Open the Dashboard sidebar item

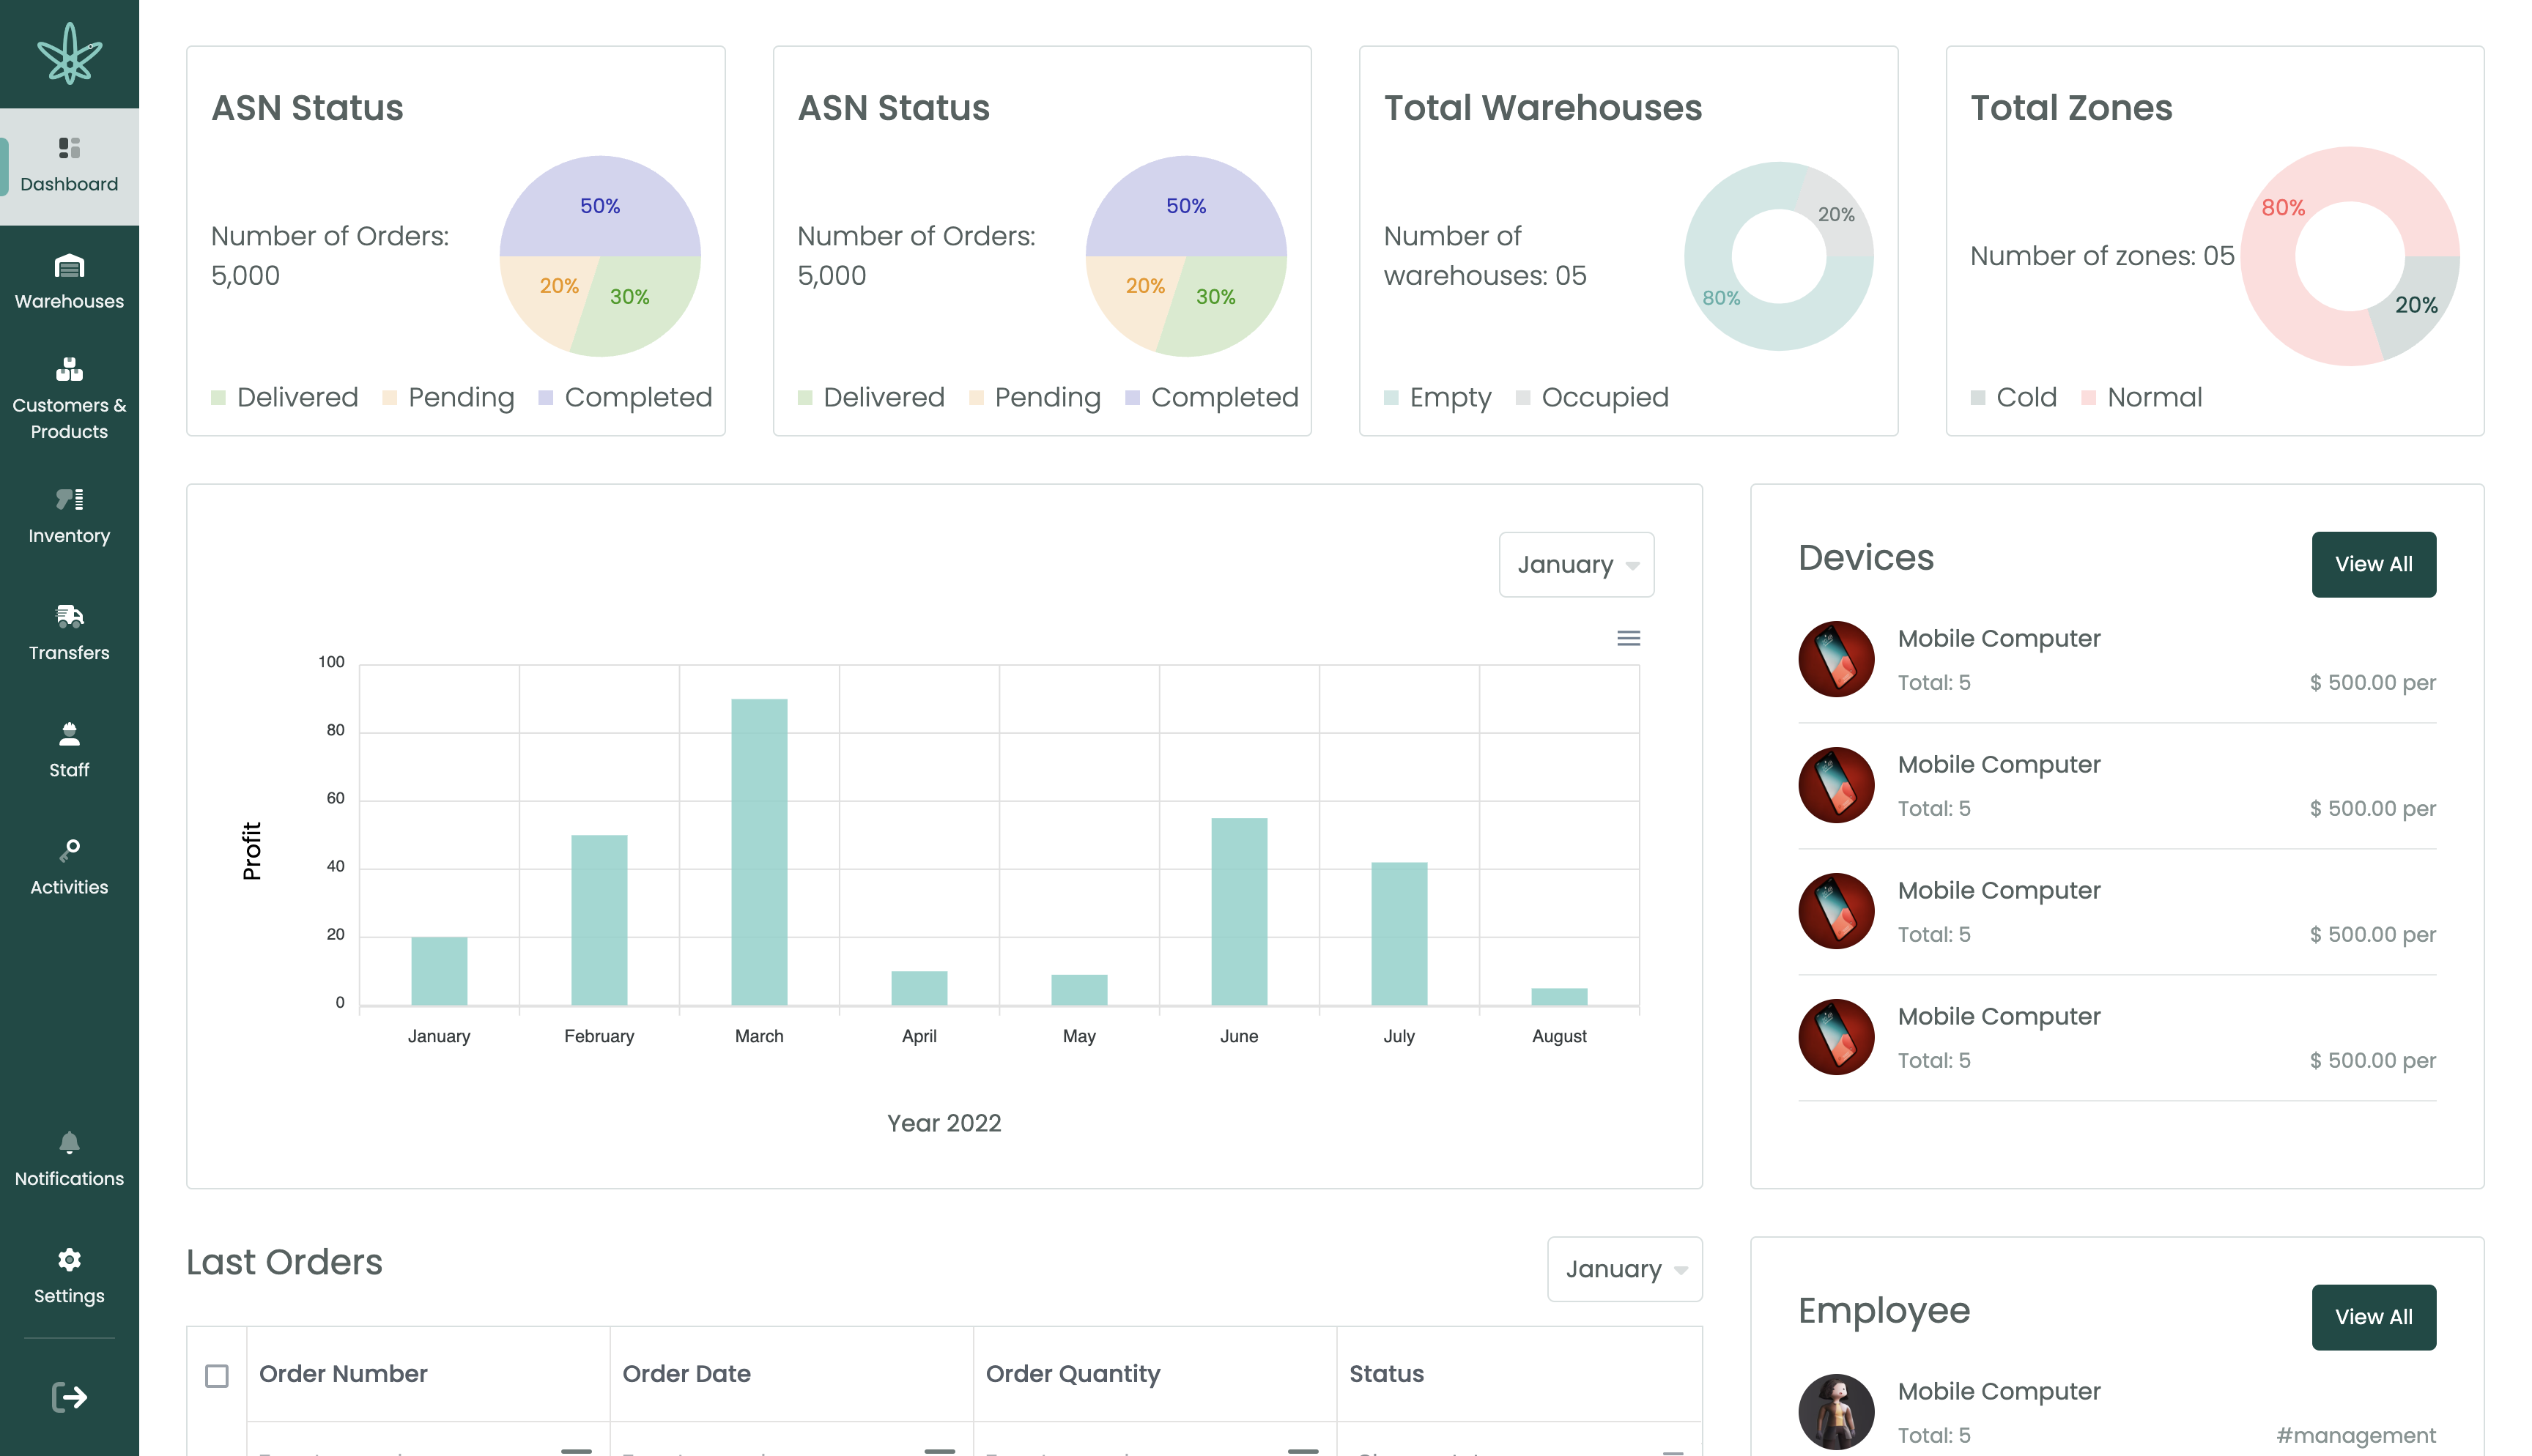point(69,166)
